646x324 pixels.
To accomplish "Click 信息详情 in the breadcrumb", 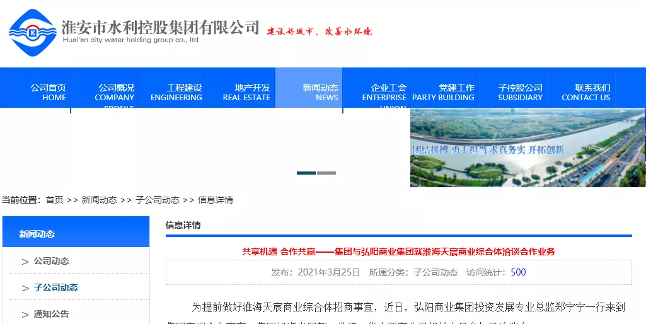I will click(x=216, y=200).
